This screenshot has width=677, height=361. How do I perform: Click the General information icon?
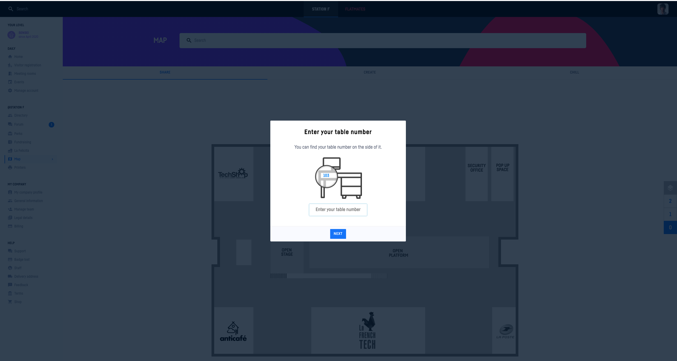pyautogui.click(x=10, y=201)
